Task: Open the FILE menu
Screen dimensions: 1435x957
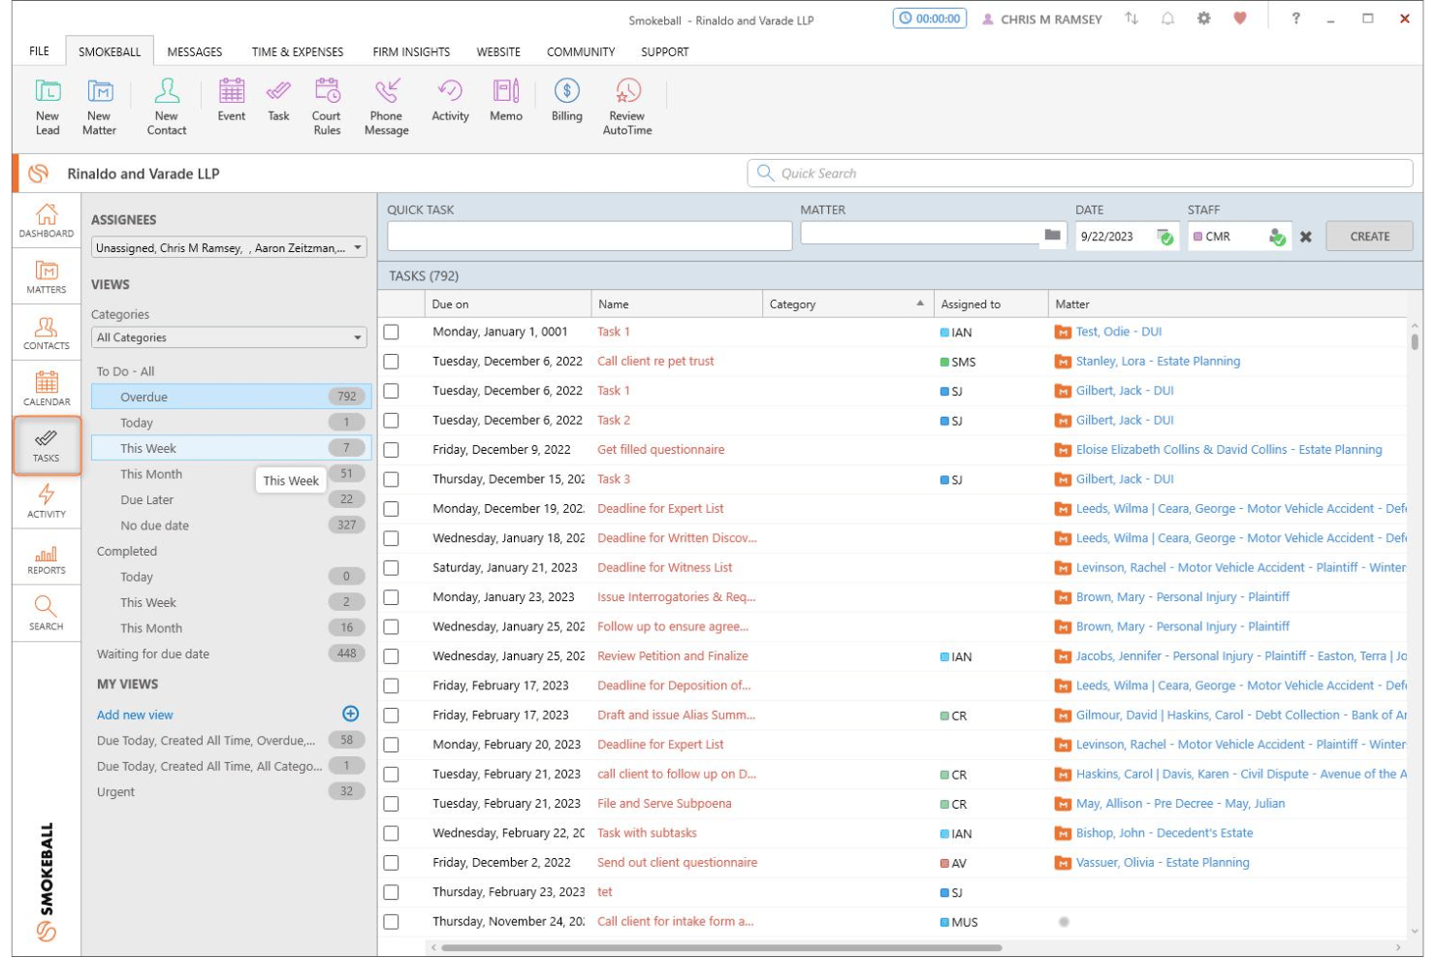Action: 39,51
